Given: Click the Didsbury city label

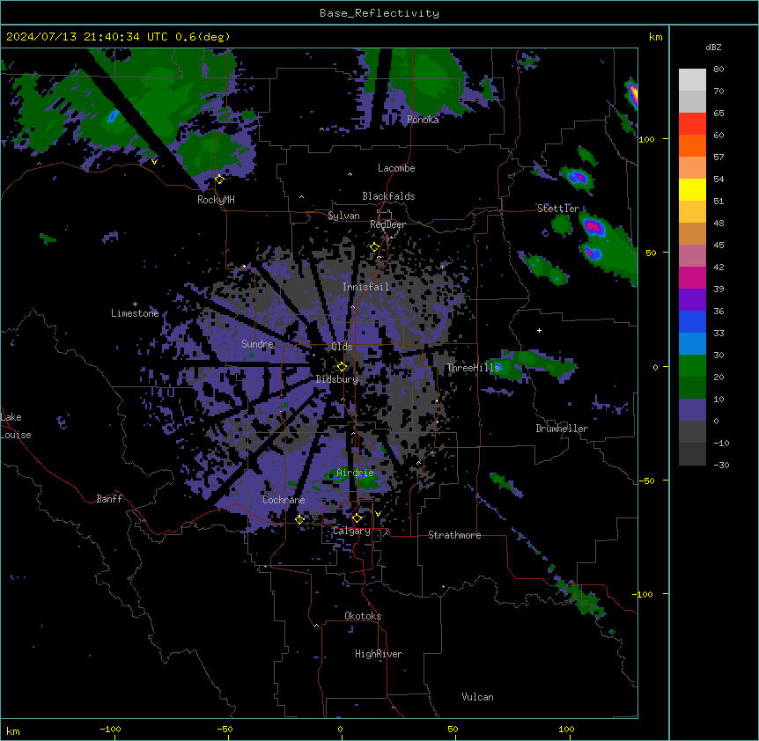Looking at the screenshot, I should click(337, 379).
